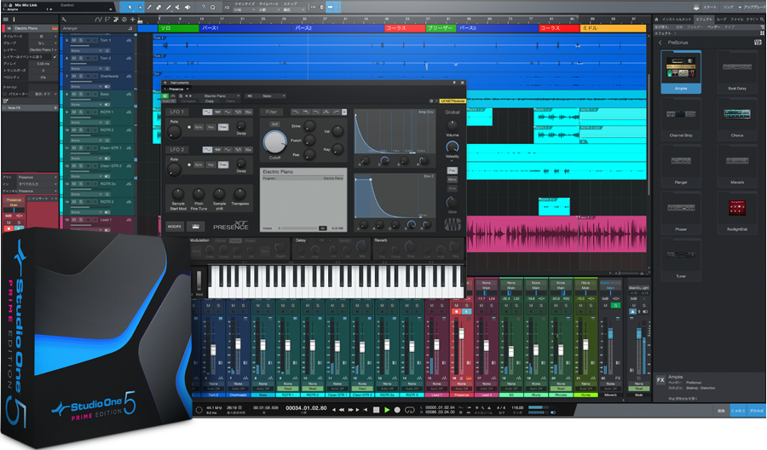
Task: Open the Loops tab in the browser
Action: (722, 19)
